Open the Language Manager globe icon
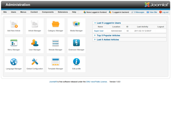The width and height of the screenshot is (171, 128). click(x=14, y=62)
